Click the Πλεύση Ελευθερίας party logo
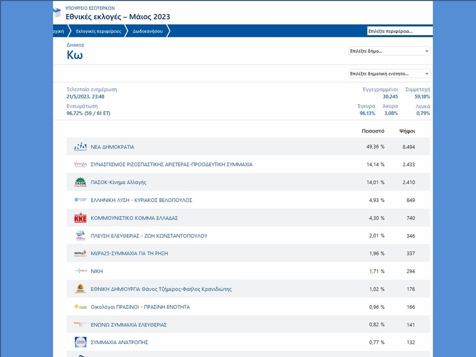 tap(80, 236)
